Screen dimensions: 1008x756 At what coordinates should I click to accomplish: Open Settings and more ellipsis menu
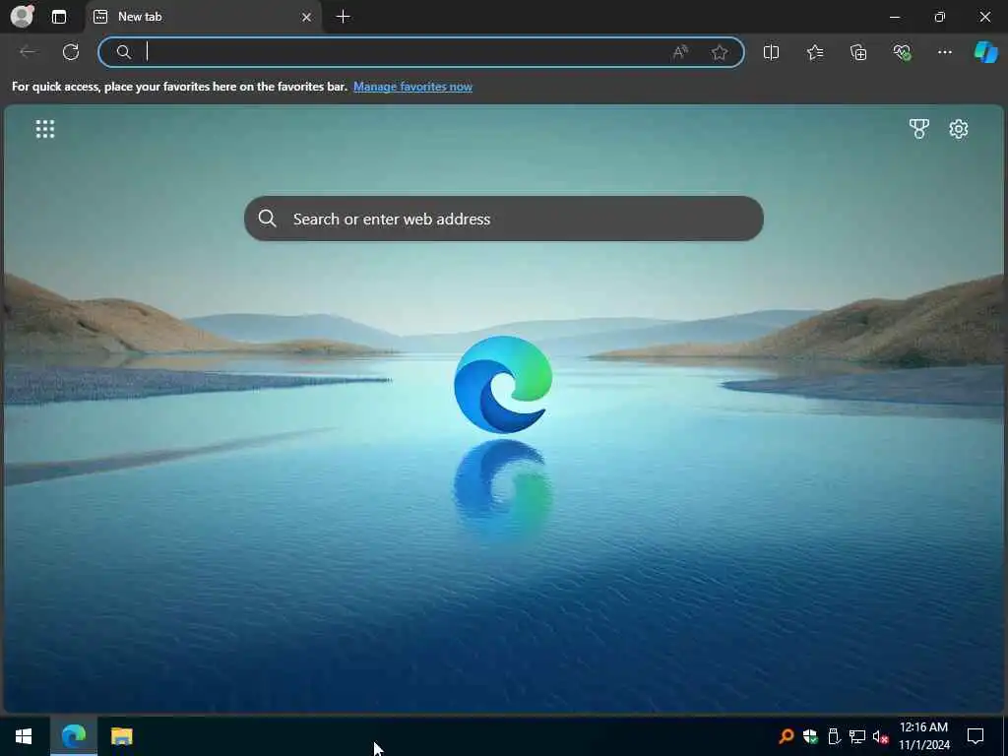(944, 52)
